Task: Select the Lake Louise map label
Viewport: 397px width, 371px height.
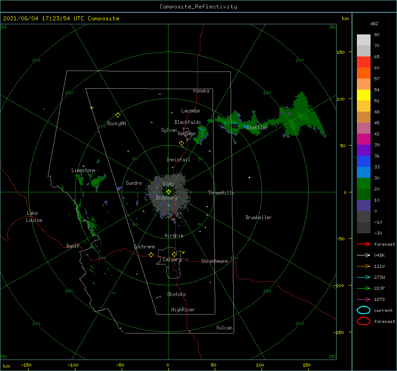Action: click(34, 217)
